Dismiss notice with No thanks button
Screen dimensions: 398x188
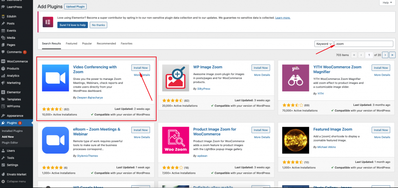pyautogui.click(x=98, y=25)
